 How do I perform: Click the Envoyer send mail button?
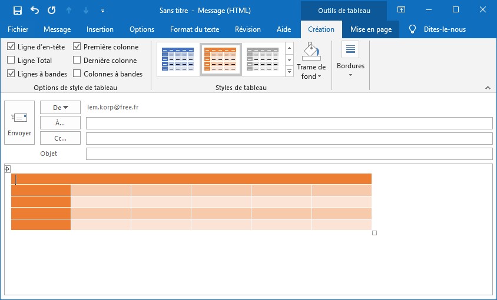click(x=19, y=125)
